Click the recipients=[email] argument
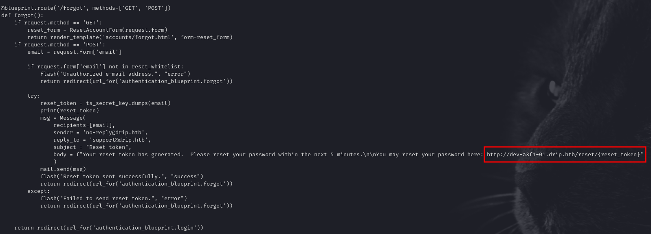Image resolution: width=651 pixels, height=234 pixels. [x=84, y=125]
